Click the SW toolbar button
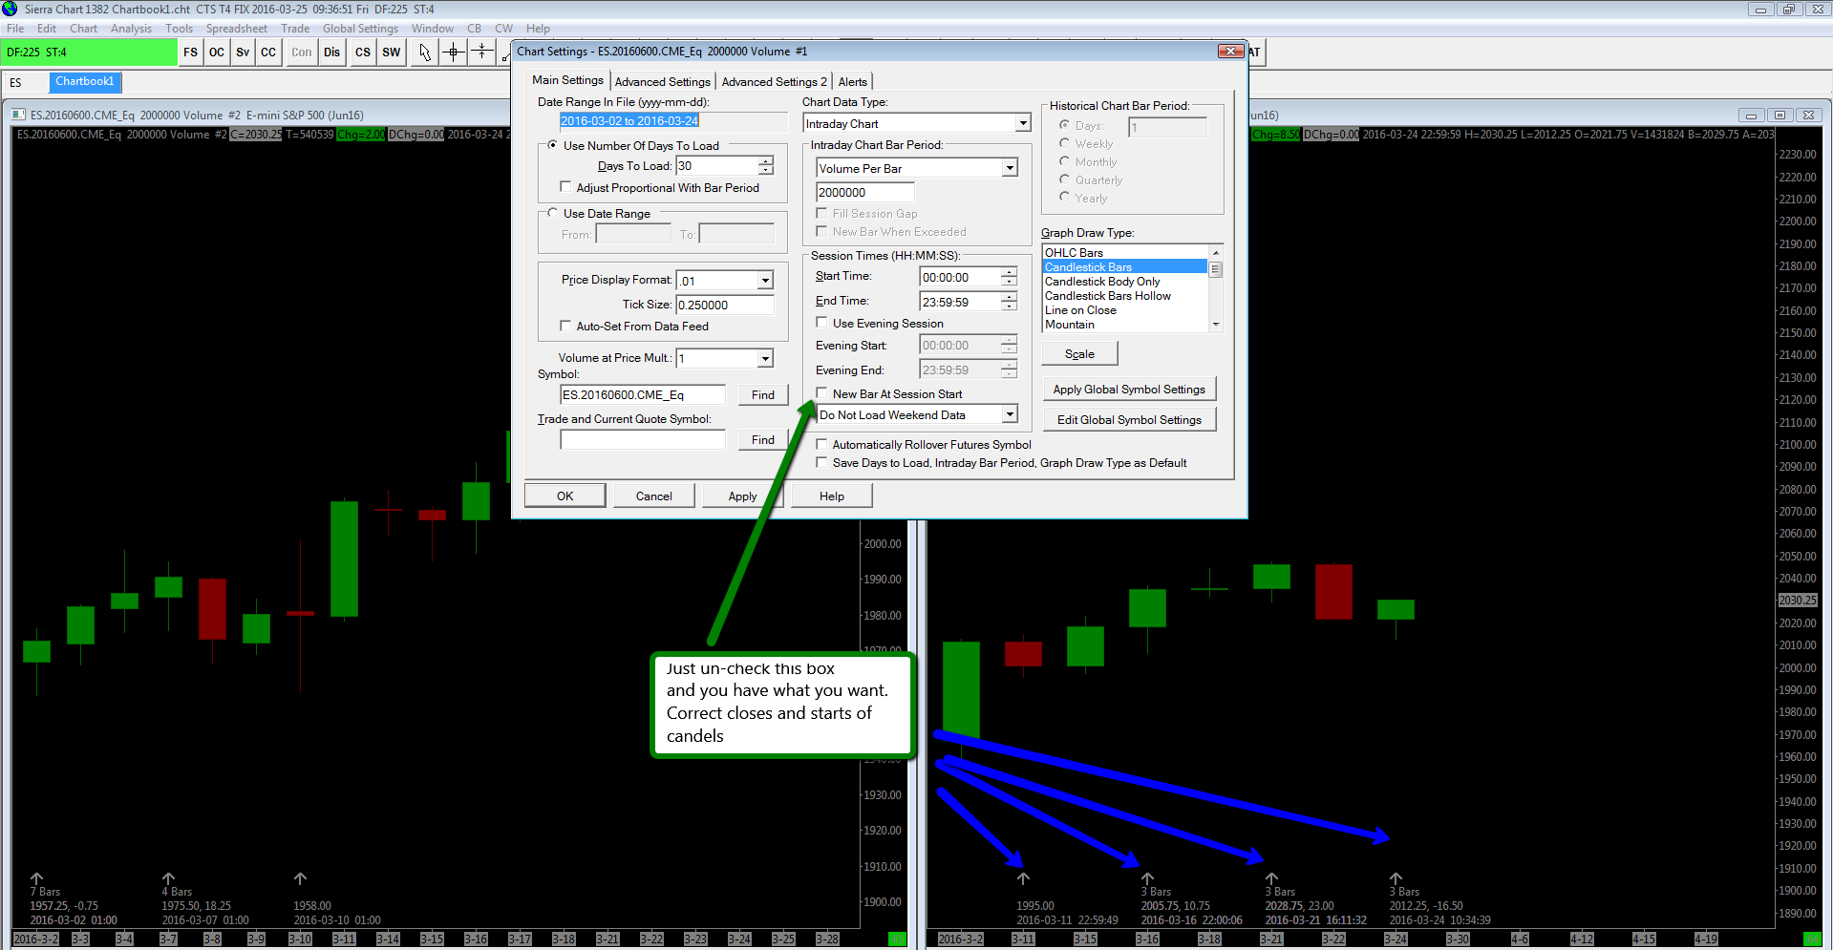1833x950 pixels. pos(392,53)
